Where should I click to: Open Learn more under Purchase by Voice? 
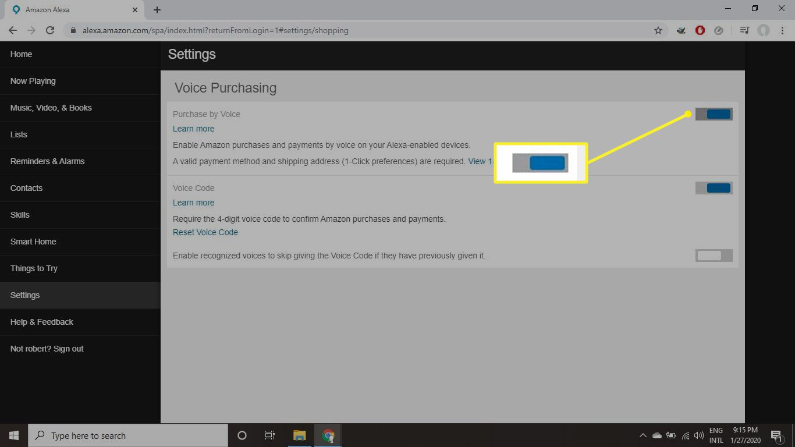click(x=193, y=129)
